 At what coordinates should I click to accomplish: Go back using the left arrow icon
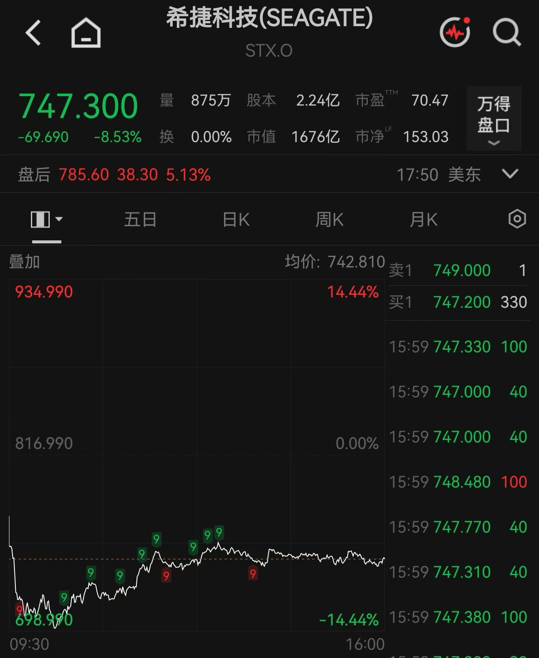[x=33, y=33]
